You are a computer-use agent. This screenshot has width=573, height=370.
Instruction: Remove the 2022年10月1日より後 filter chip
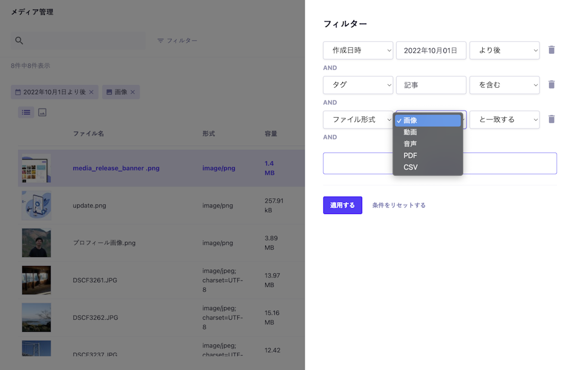coord(91,92)
